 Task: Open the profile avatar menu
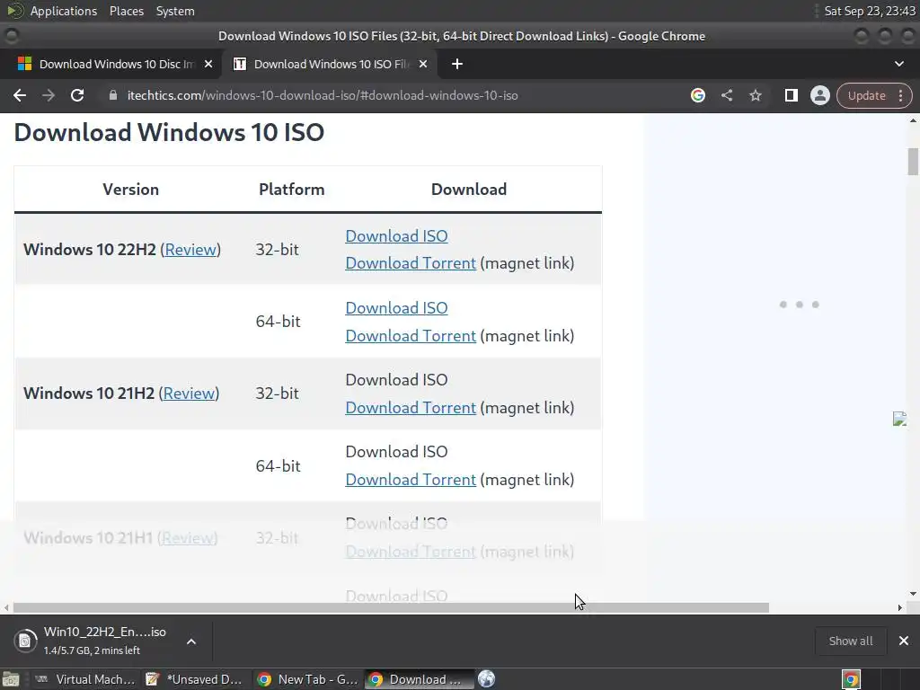819,95
